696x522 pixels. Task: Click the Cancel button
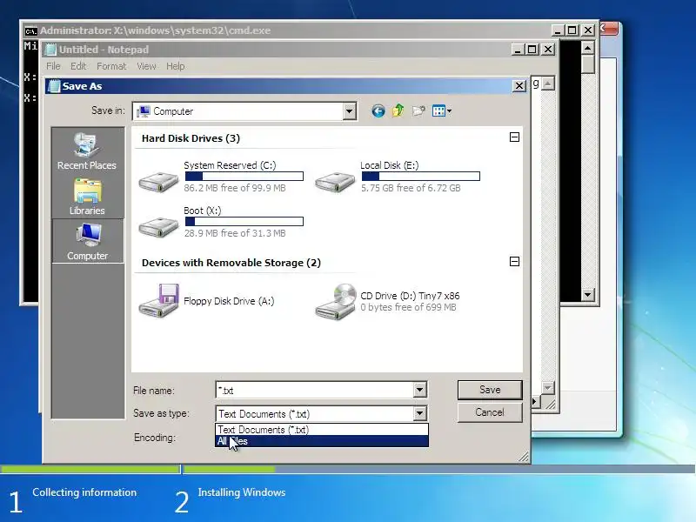(490, 412)
